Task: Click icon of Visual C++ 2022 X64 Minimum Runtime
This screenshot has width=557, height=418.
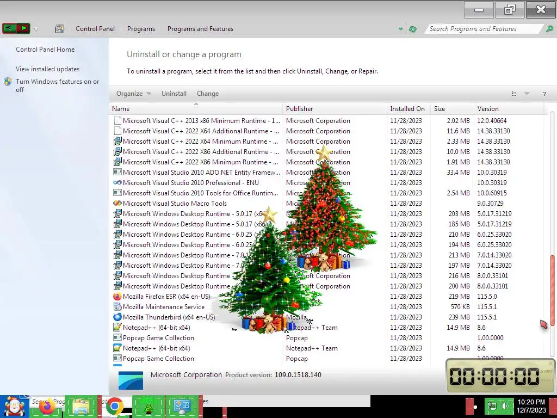Action: [117, 142]
